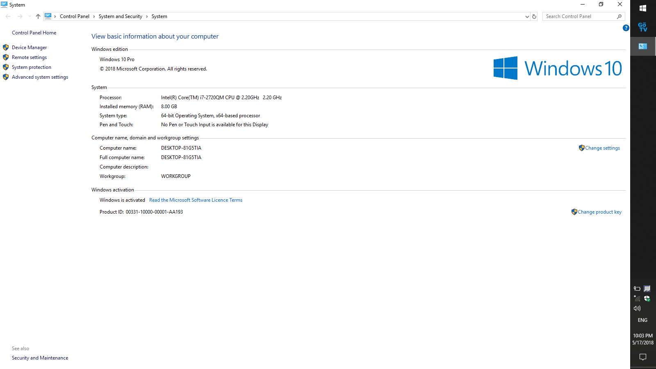Open the recent locations dropdown arrow

click(x=30, y=16)
